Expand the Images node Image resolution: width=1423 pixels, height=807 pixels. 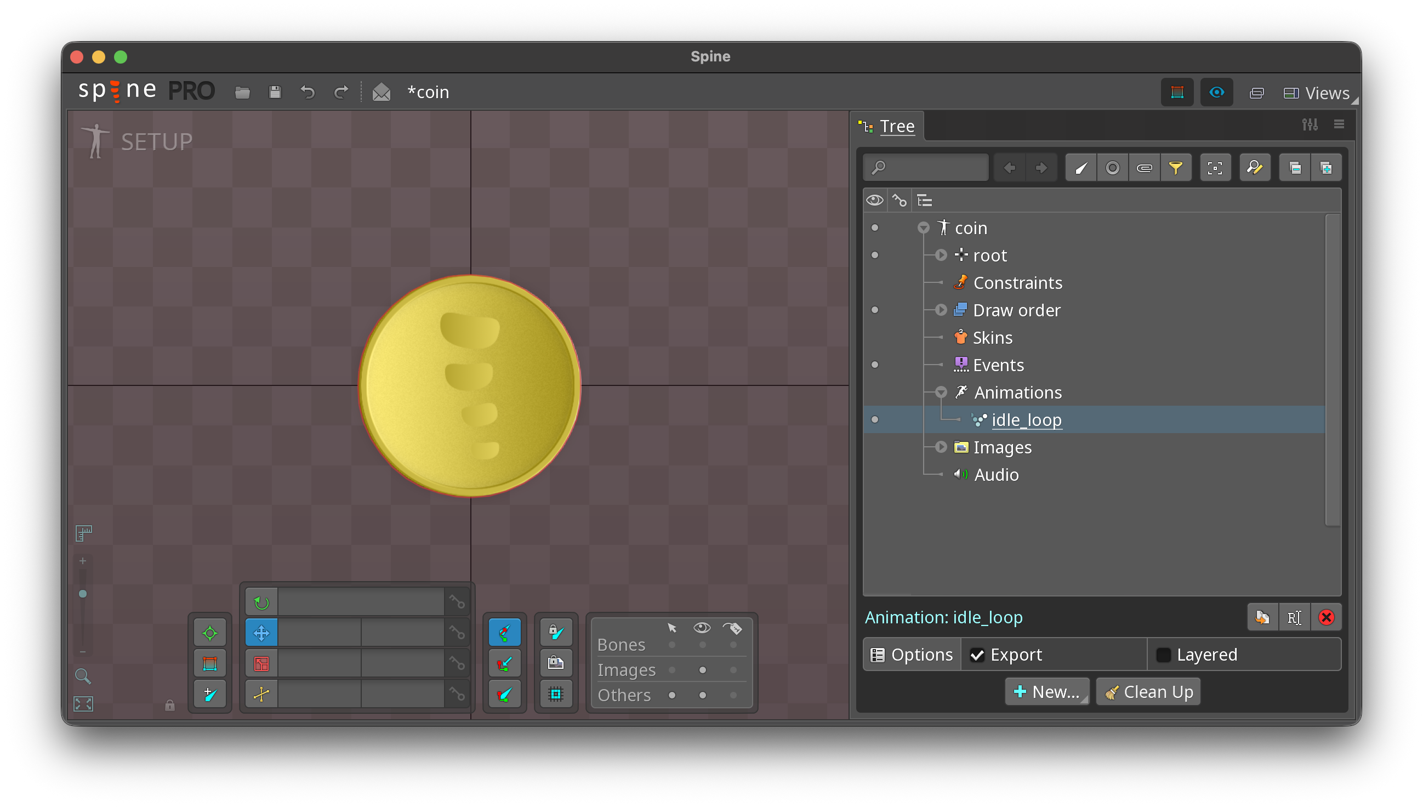click(x=941, y=447)
